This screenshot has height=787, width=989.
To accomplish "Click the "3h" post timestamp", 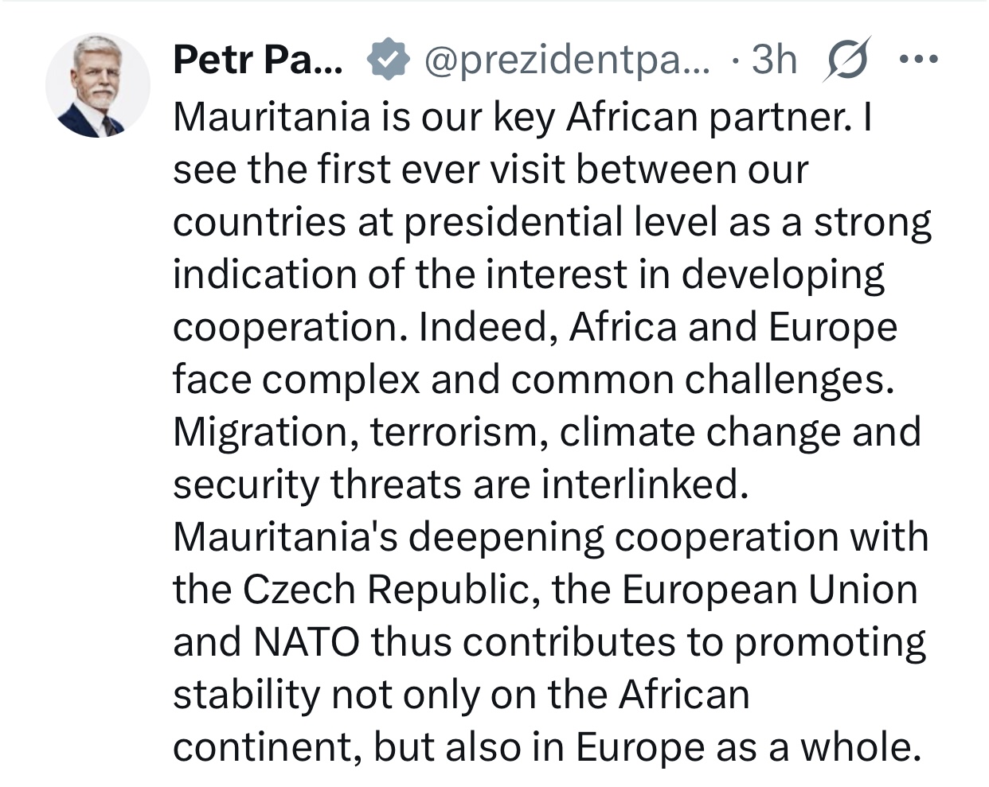I will (x=774, y=59).
